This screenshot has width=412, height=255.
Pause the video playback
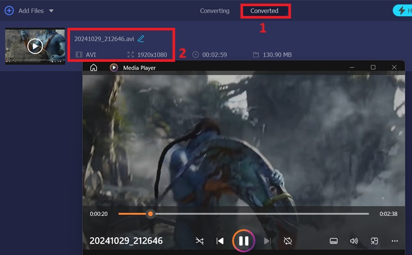[x=244, y=241]
